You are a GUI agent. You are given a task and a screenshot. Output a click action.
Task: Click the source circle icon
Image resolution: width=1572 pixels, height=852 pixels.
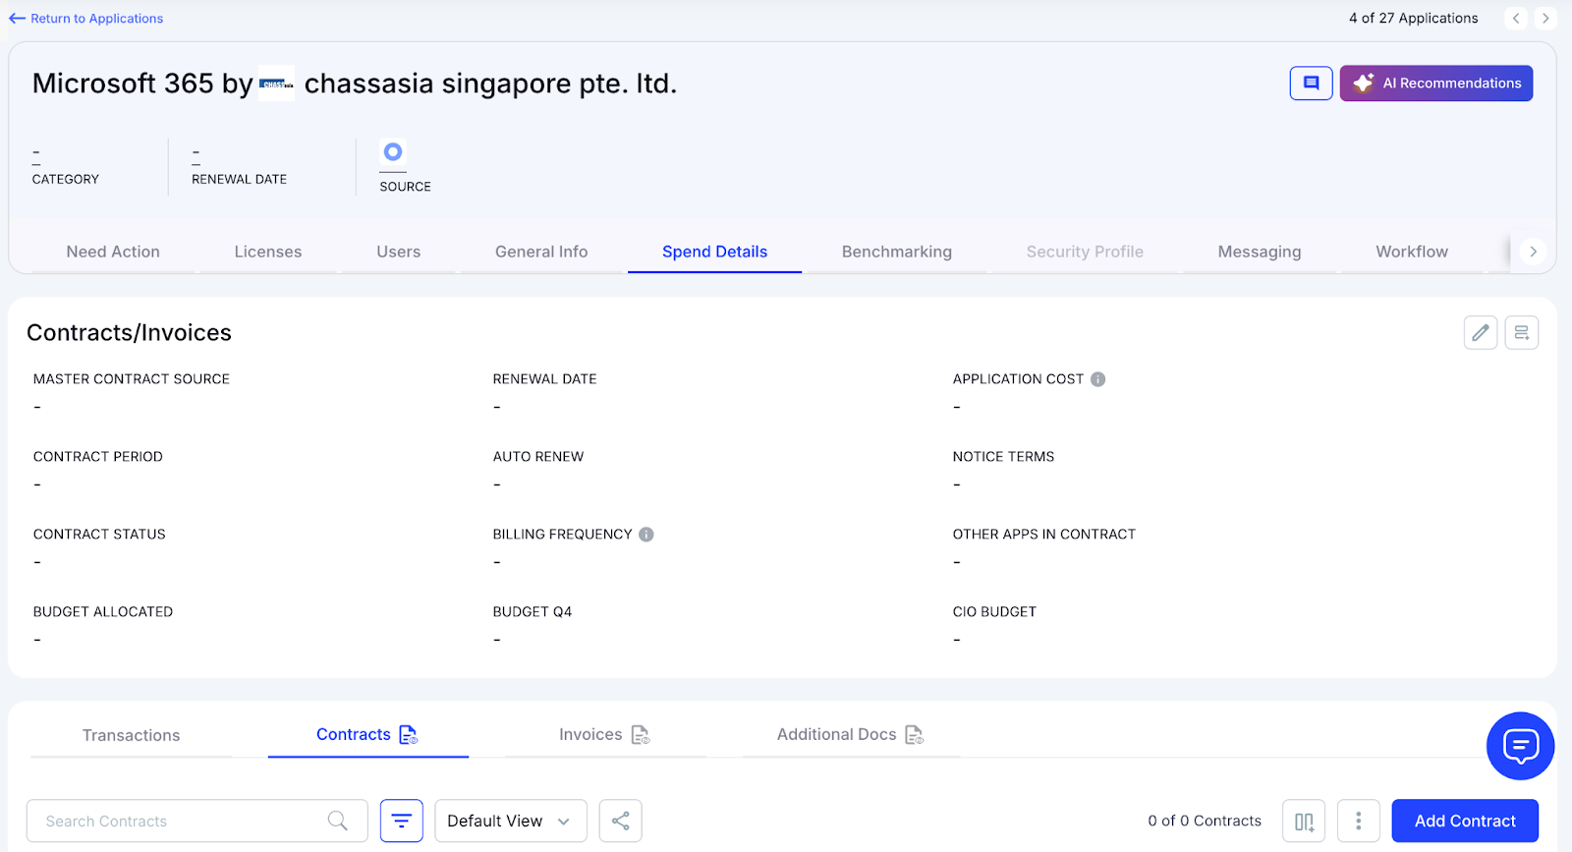[393, 152]
